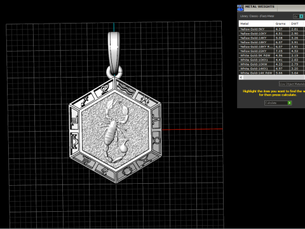Click the Metal Weights panel icon
This screenshot has height=229, width=305.
tap(240, 8)
